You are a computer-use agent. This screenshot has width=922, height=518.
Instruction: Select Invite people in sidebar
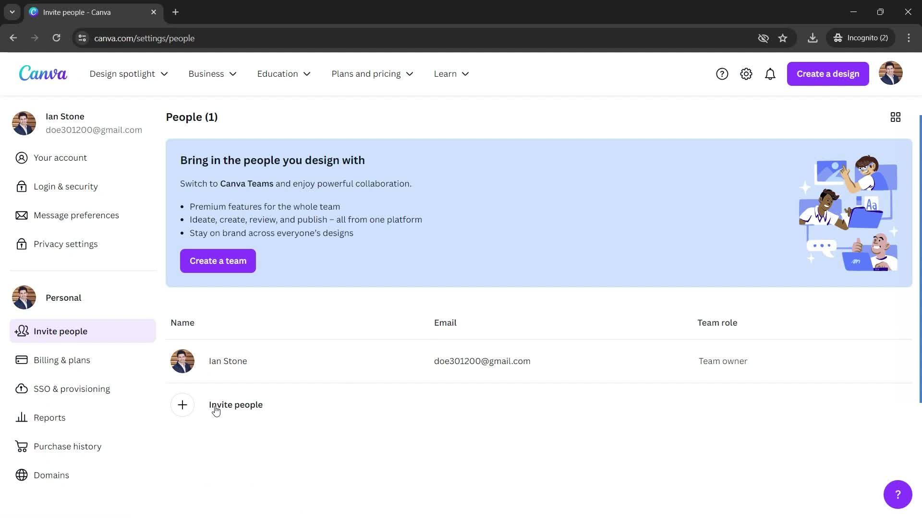click(83, 331)
